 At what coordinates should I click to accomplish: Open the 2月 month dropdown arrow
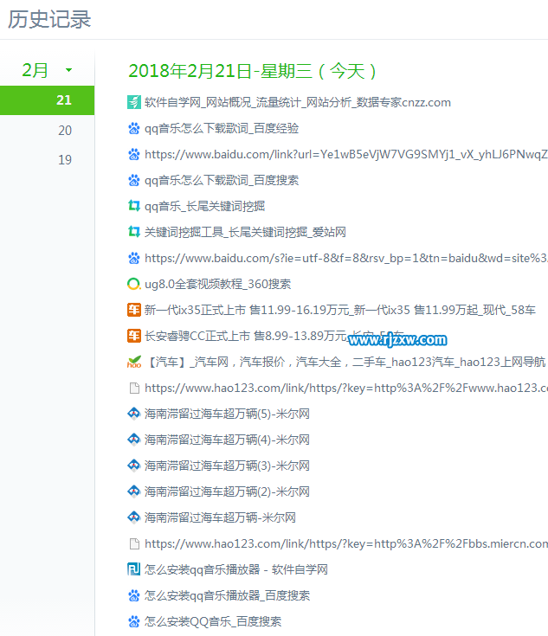pyautogui.click(x=68, y=70)
